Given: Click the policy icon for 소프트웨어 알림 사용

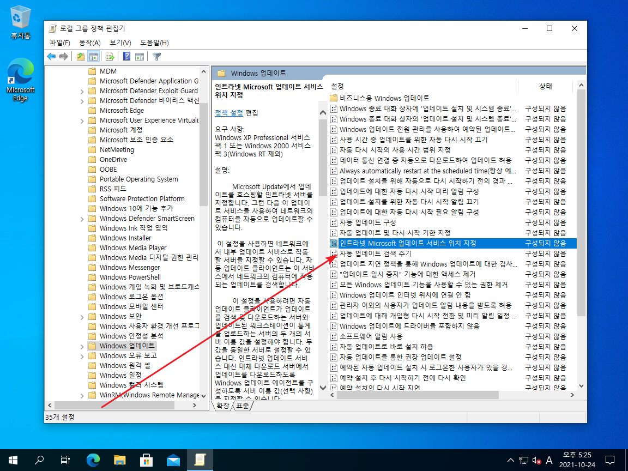Looking at the screenshot, I should pos(334,336).
